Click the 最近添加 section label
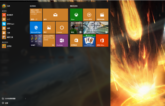The image size is (165, 106). click(5, 42)
